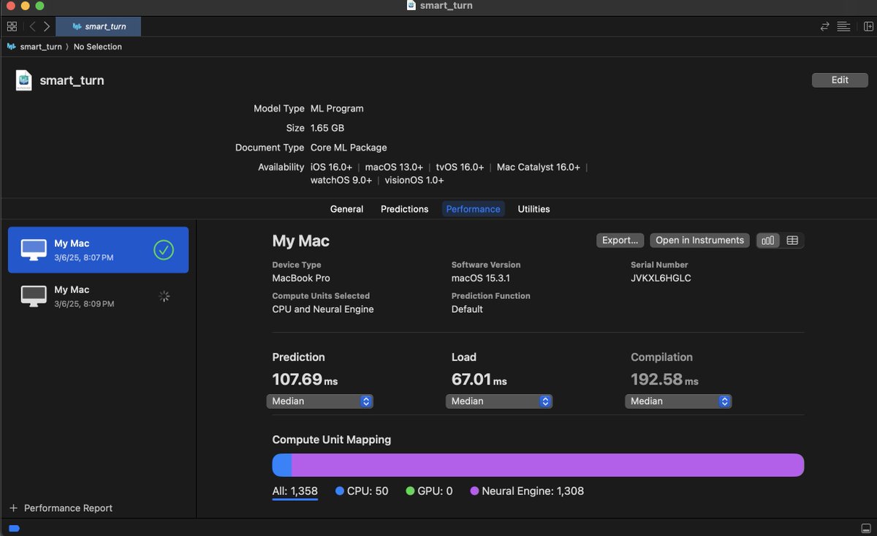Viewport: 877px width, 536px height.
Task: Click the green checkmark on the 8:07 PM report
Action: coord(164,250)
